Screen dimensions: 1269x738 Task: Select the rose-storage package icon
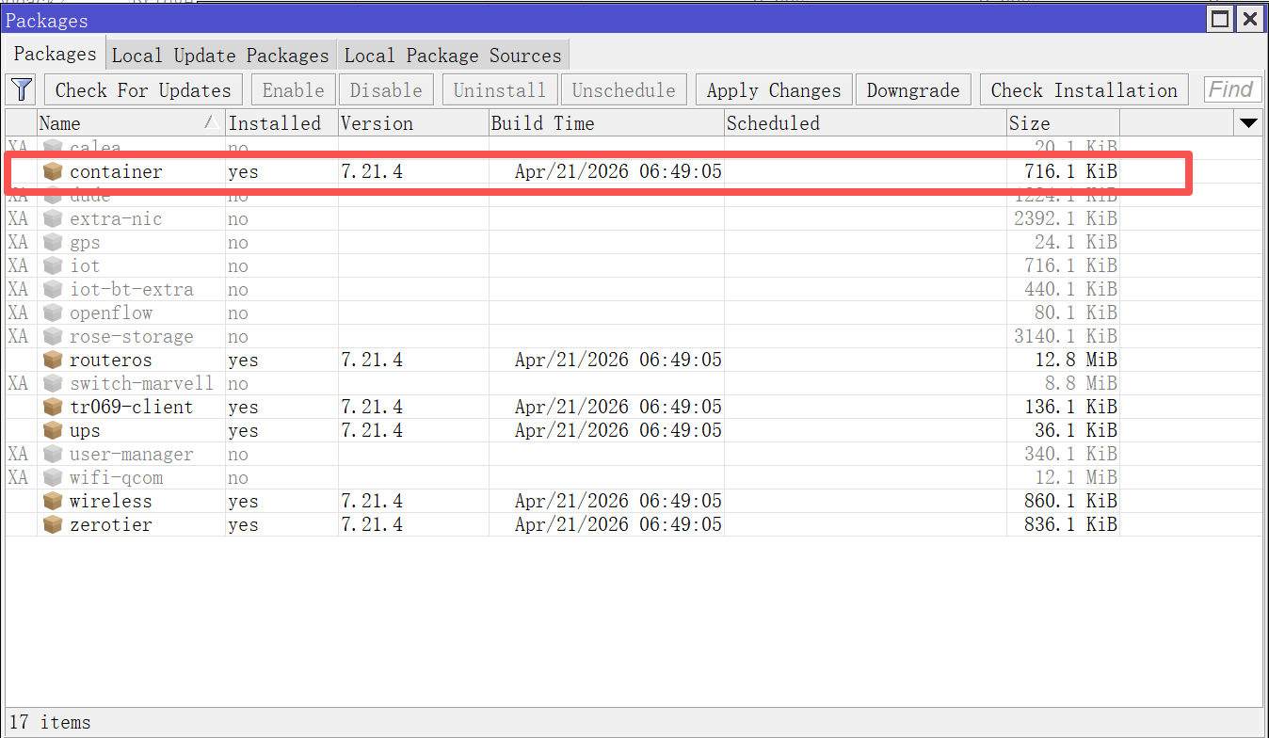[x=53, y=337]
